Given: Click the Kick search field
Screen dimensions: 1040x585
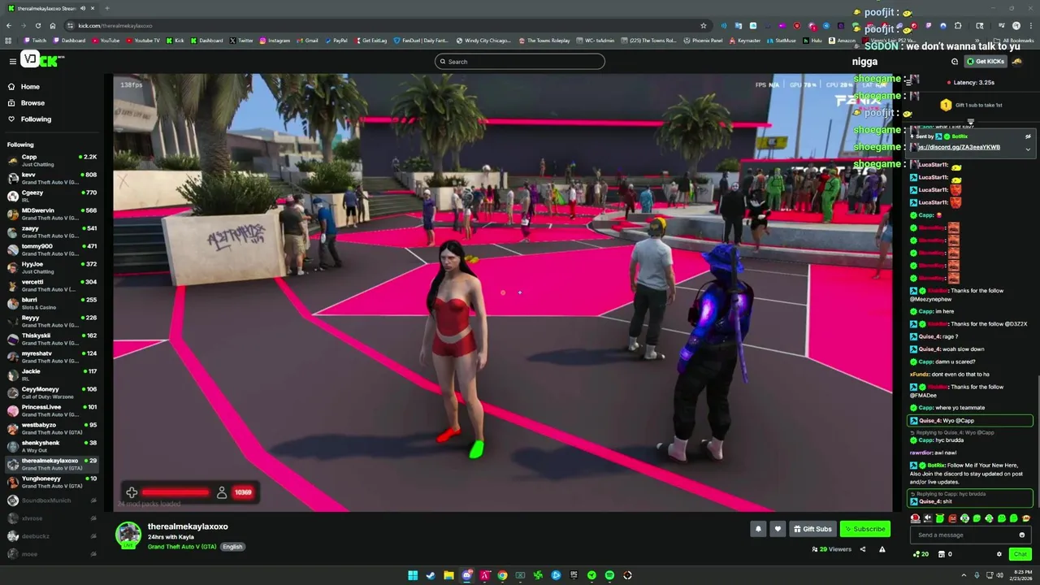Looking at the screenshot, I should point(519,62).
